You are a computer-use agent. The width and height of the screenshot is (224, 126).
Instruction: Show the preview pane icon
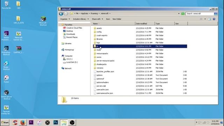[x=209, y=19]
